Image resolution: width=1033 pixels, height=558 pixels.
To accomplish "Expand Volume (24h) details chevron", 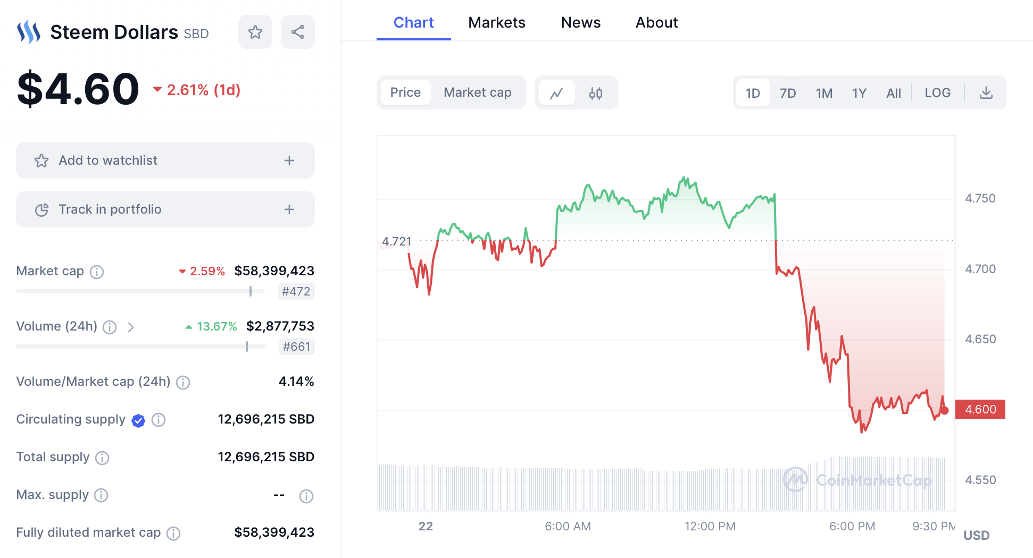I will 131,327.
